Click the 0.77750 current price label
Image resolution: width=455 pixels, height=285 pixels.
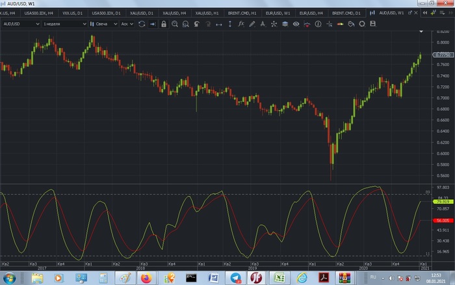coord(444,55)
